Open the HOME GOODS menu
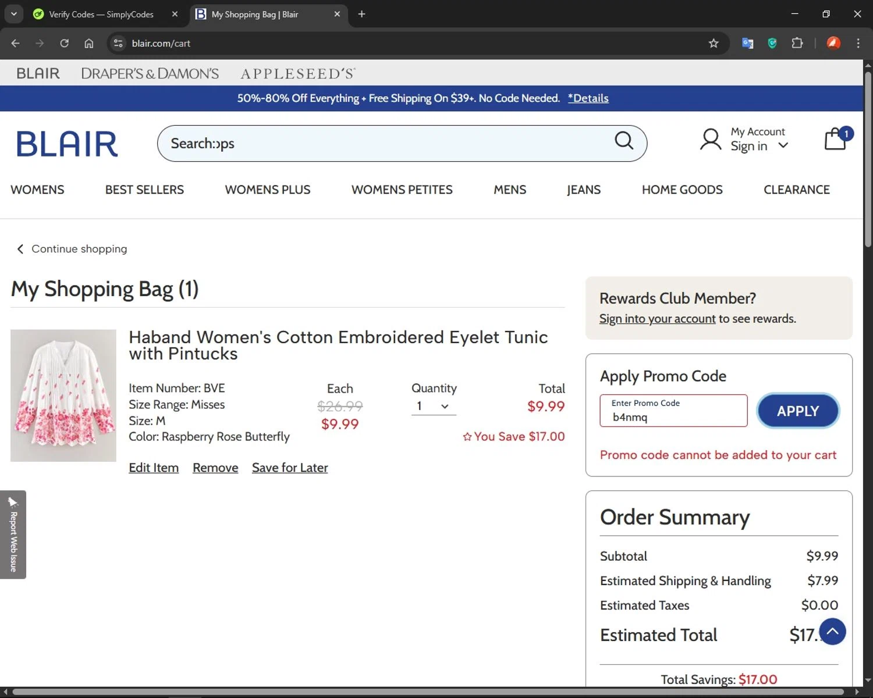 coord(682,190)
